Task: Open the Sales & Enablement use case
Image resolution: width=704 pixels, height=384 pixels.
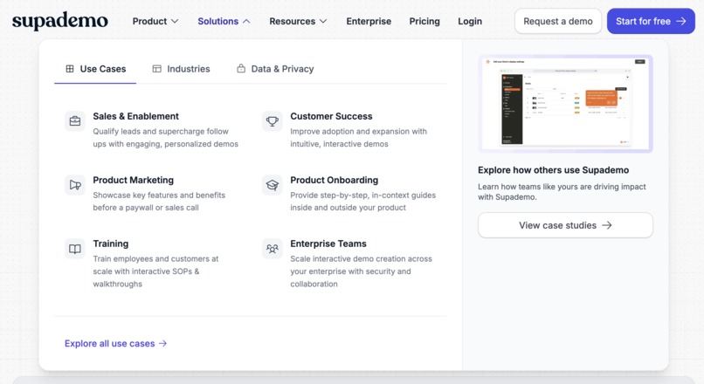Action: coord(153,130)
